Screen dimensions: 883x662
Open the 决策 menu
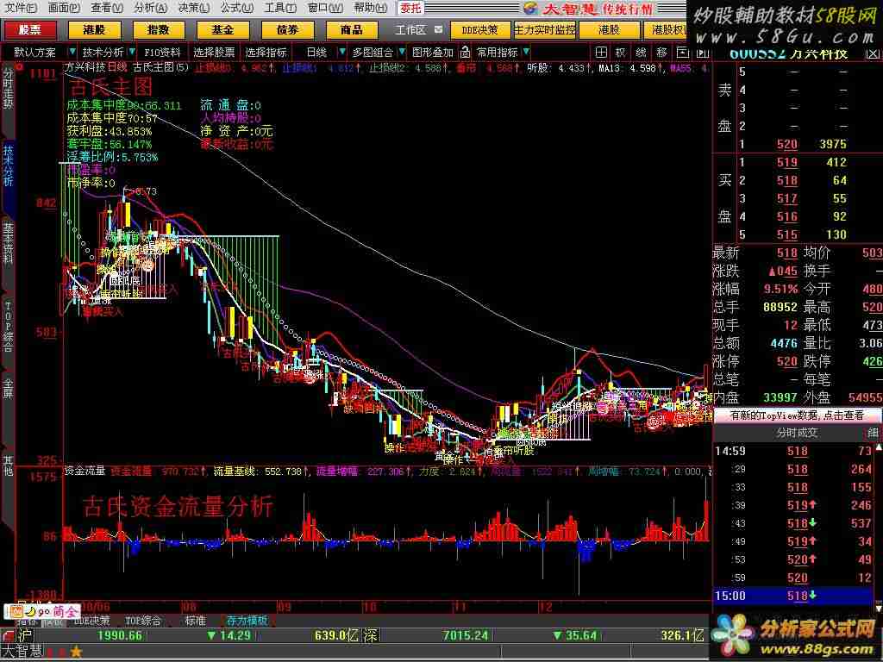194,8
